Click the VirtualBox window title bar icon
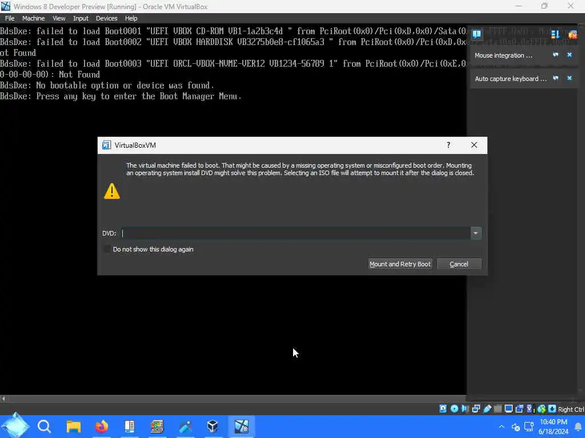585x438 pixels. coord(6,6)
